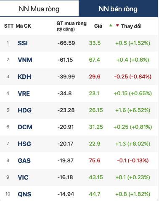Open the HSG stock ticker
Viewport: 159px width, 201px height.
click(24, 144)
